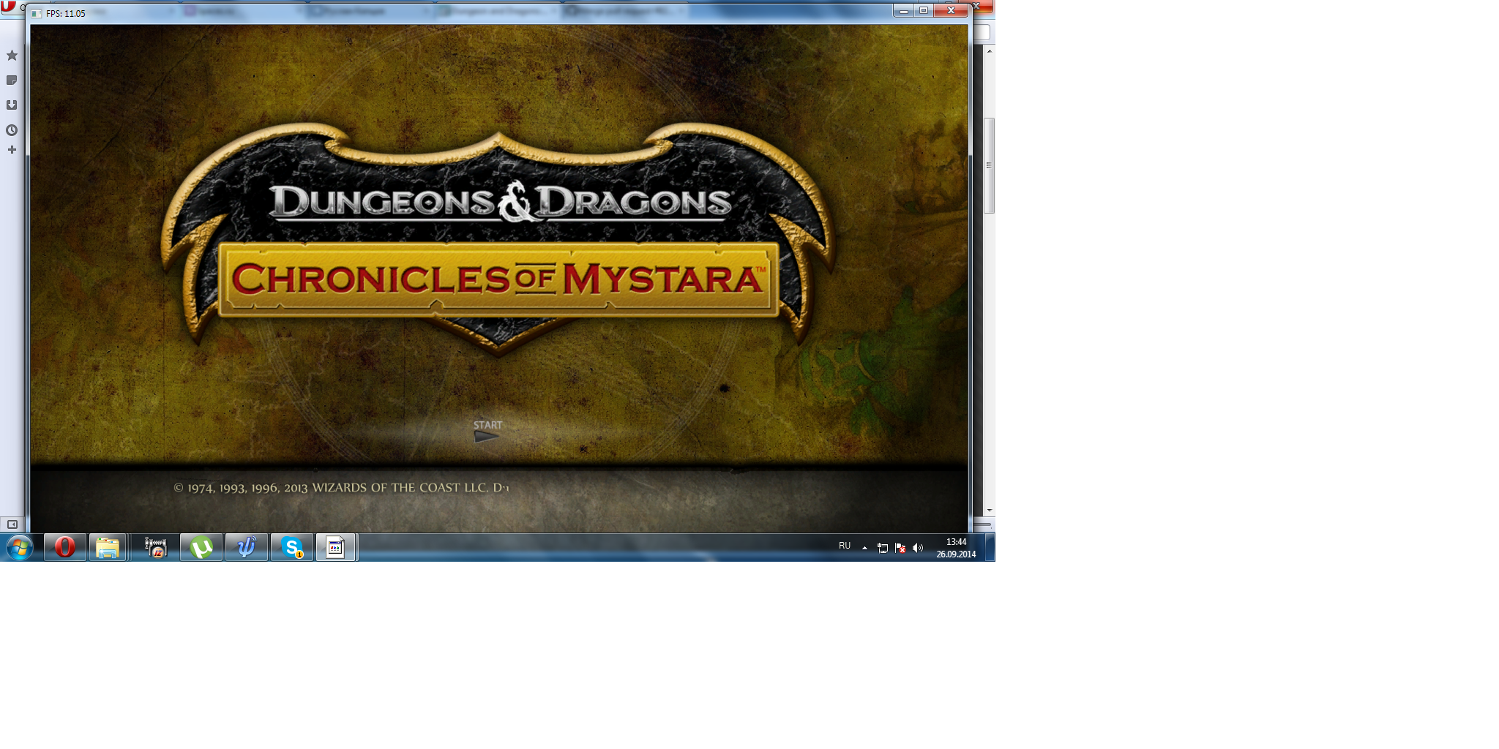The width and height of the screenshot is (1499, 749).
Task: Open Downloads panel in Opera sidebar
Action: [x=12, y=105]
